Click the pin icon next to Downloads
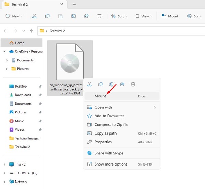The width and height of the screenshot is (205, 189). (40, 95)
